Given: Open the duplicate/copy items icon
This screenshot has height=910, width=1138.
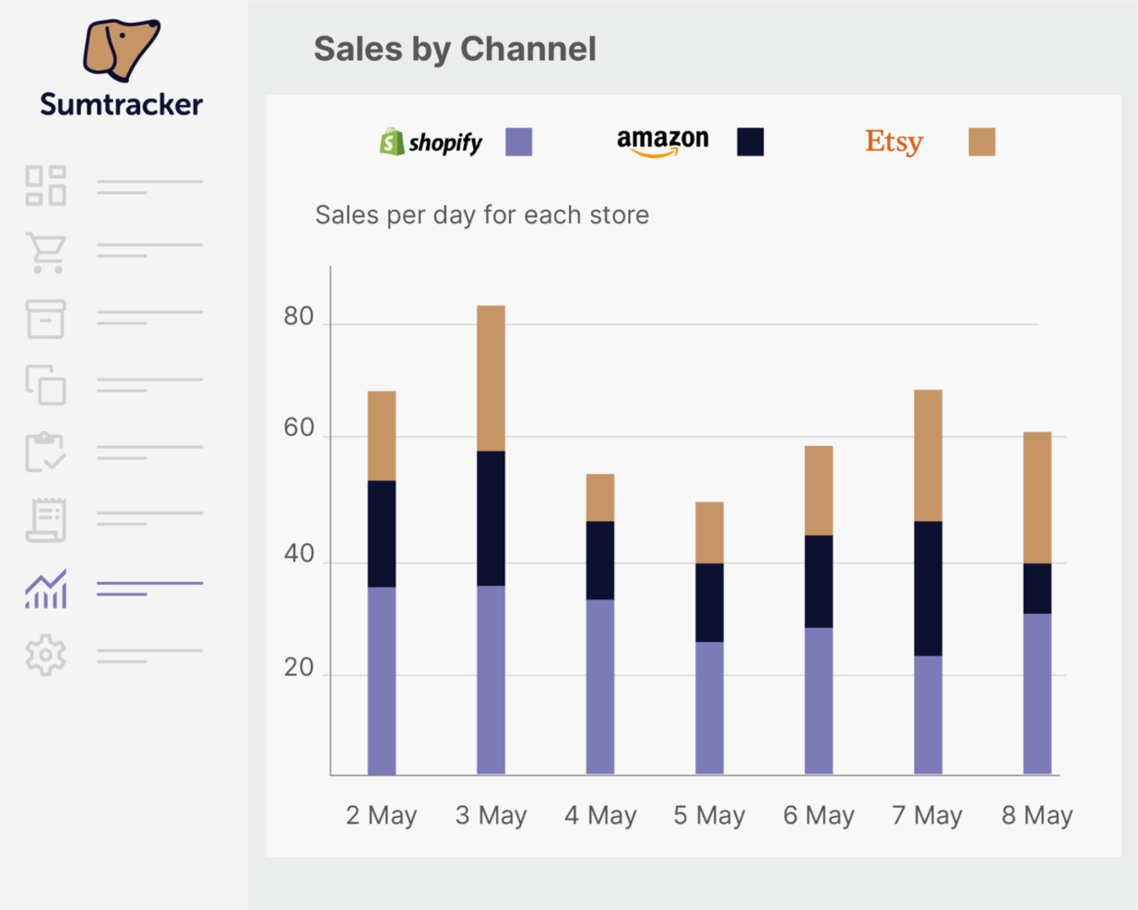Looking at the screenshot, I should 44,386.
